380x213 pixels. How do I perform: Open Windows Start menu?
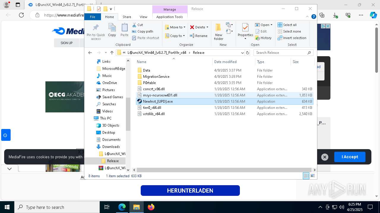7,207
